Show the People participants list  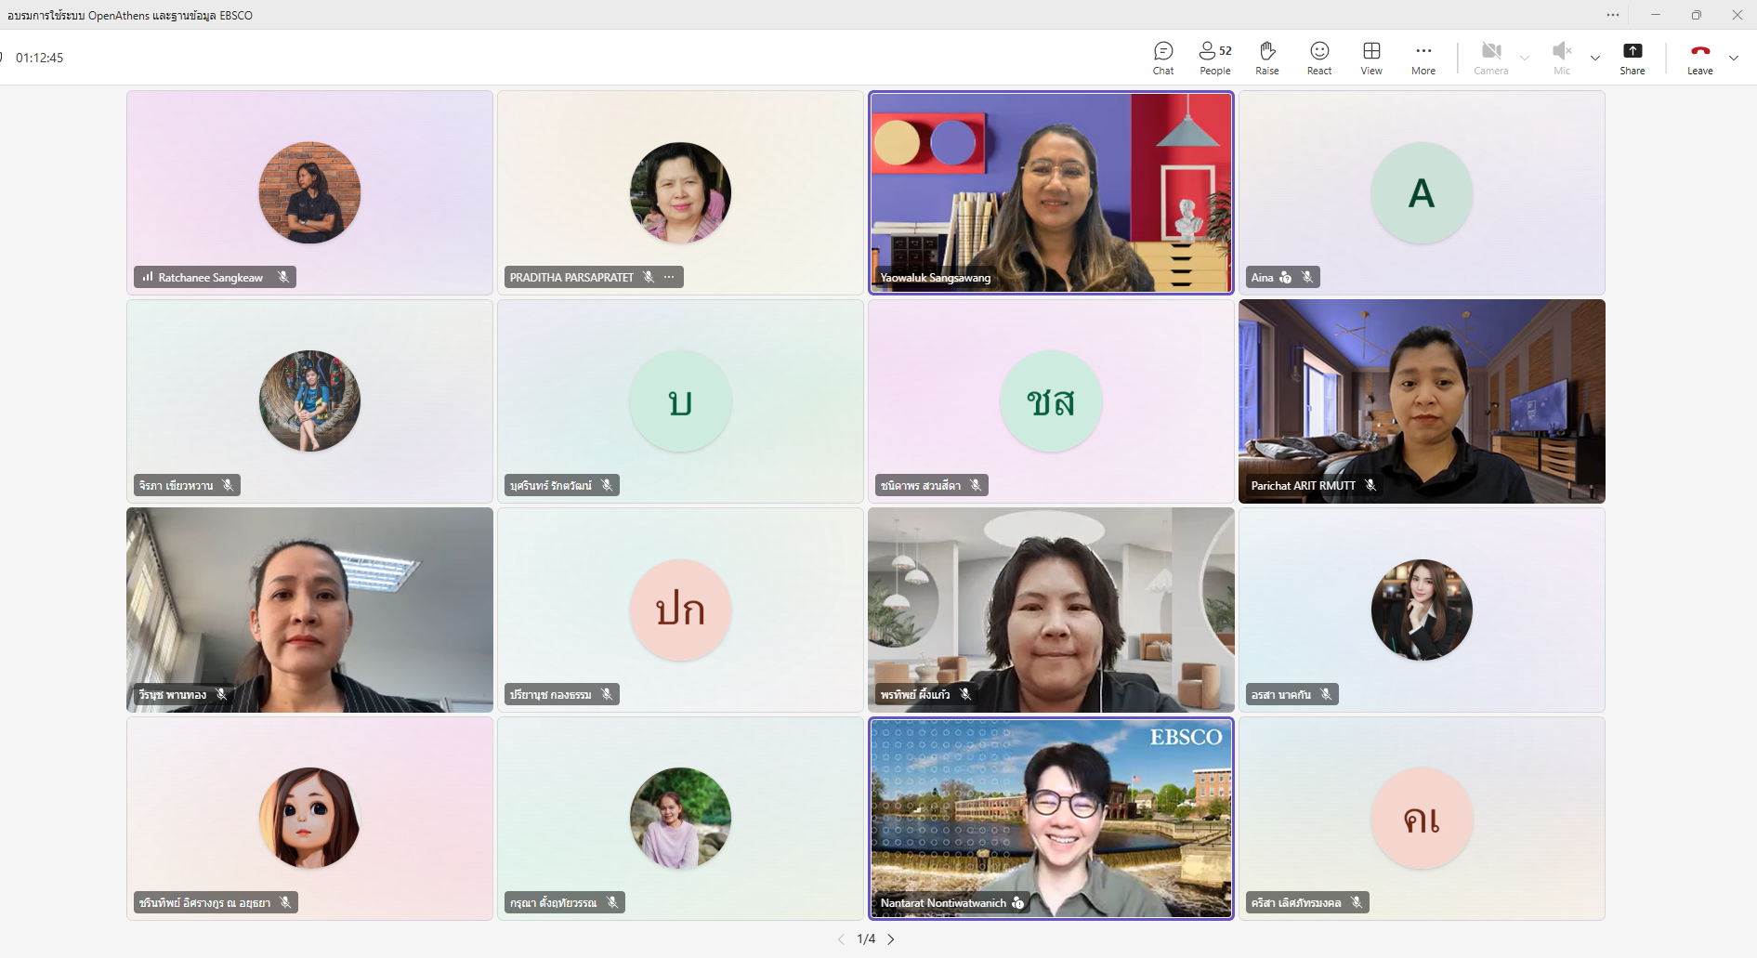click(1214, 58)
